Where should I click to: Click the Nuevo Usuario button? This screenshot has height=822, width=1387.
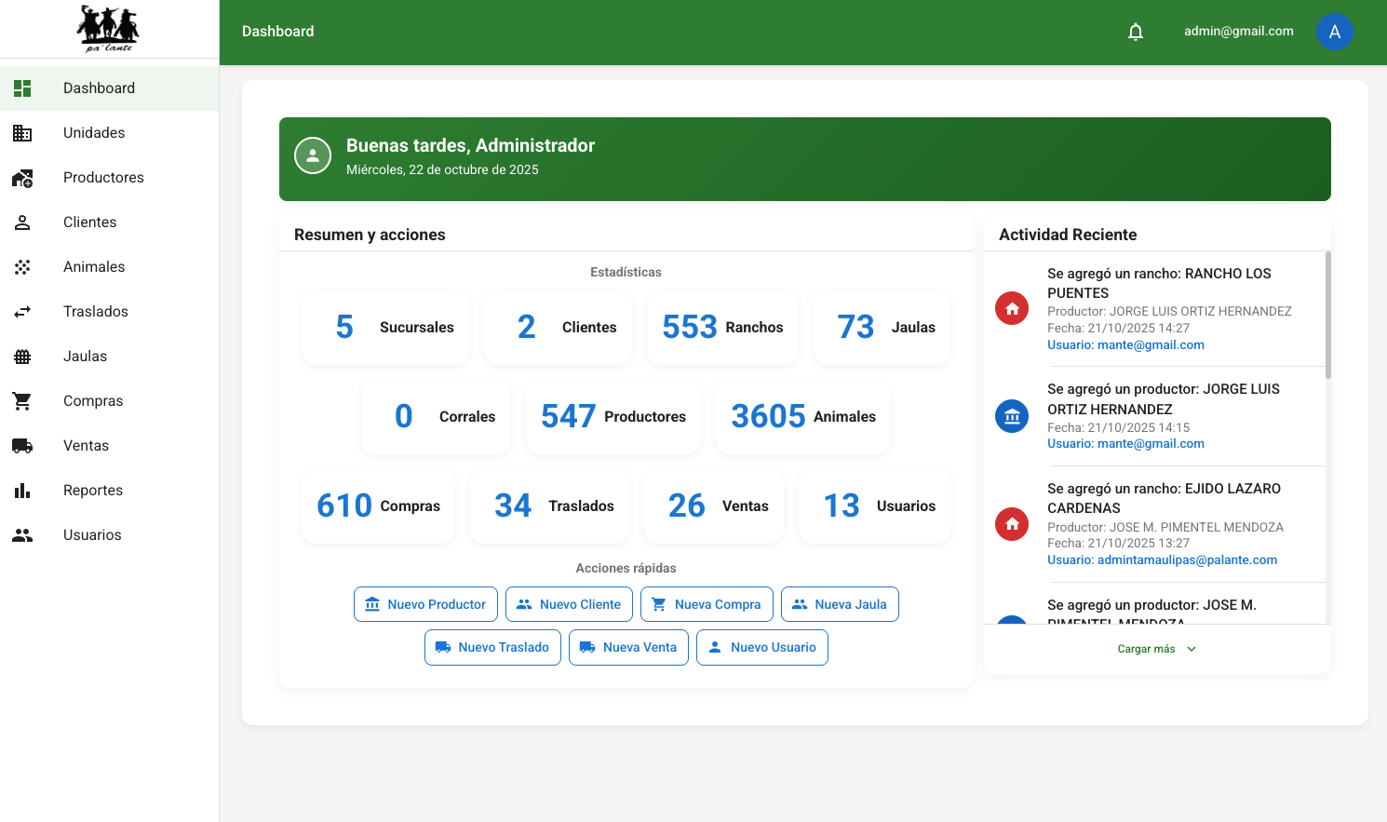click(x=761, y=647)
